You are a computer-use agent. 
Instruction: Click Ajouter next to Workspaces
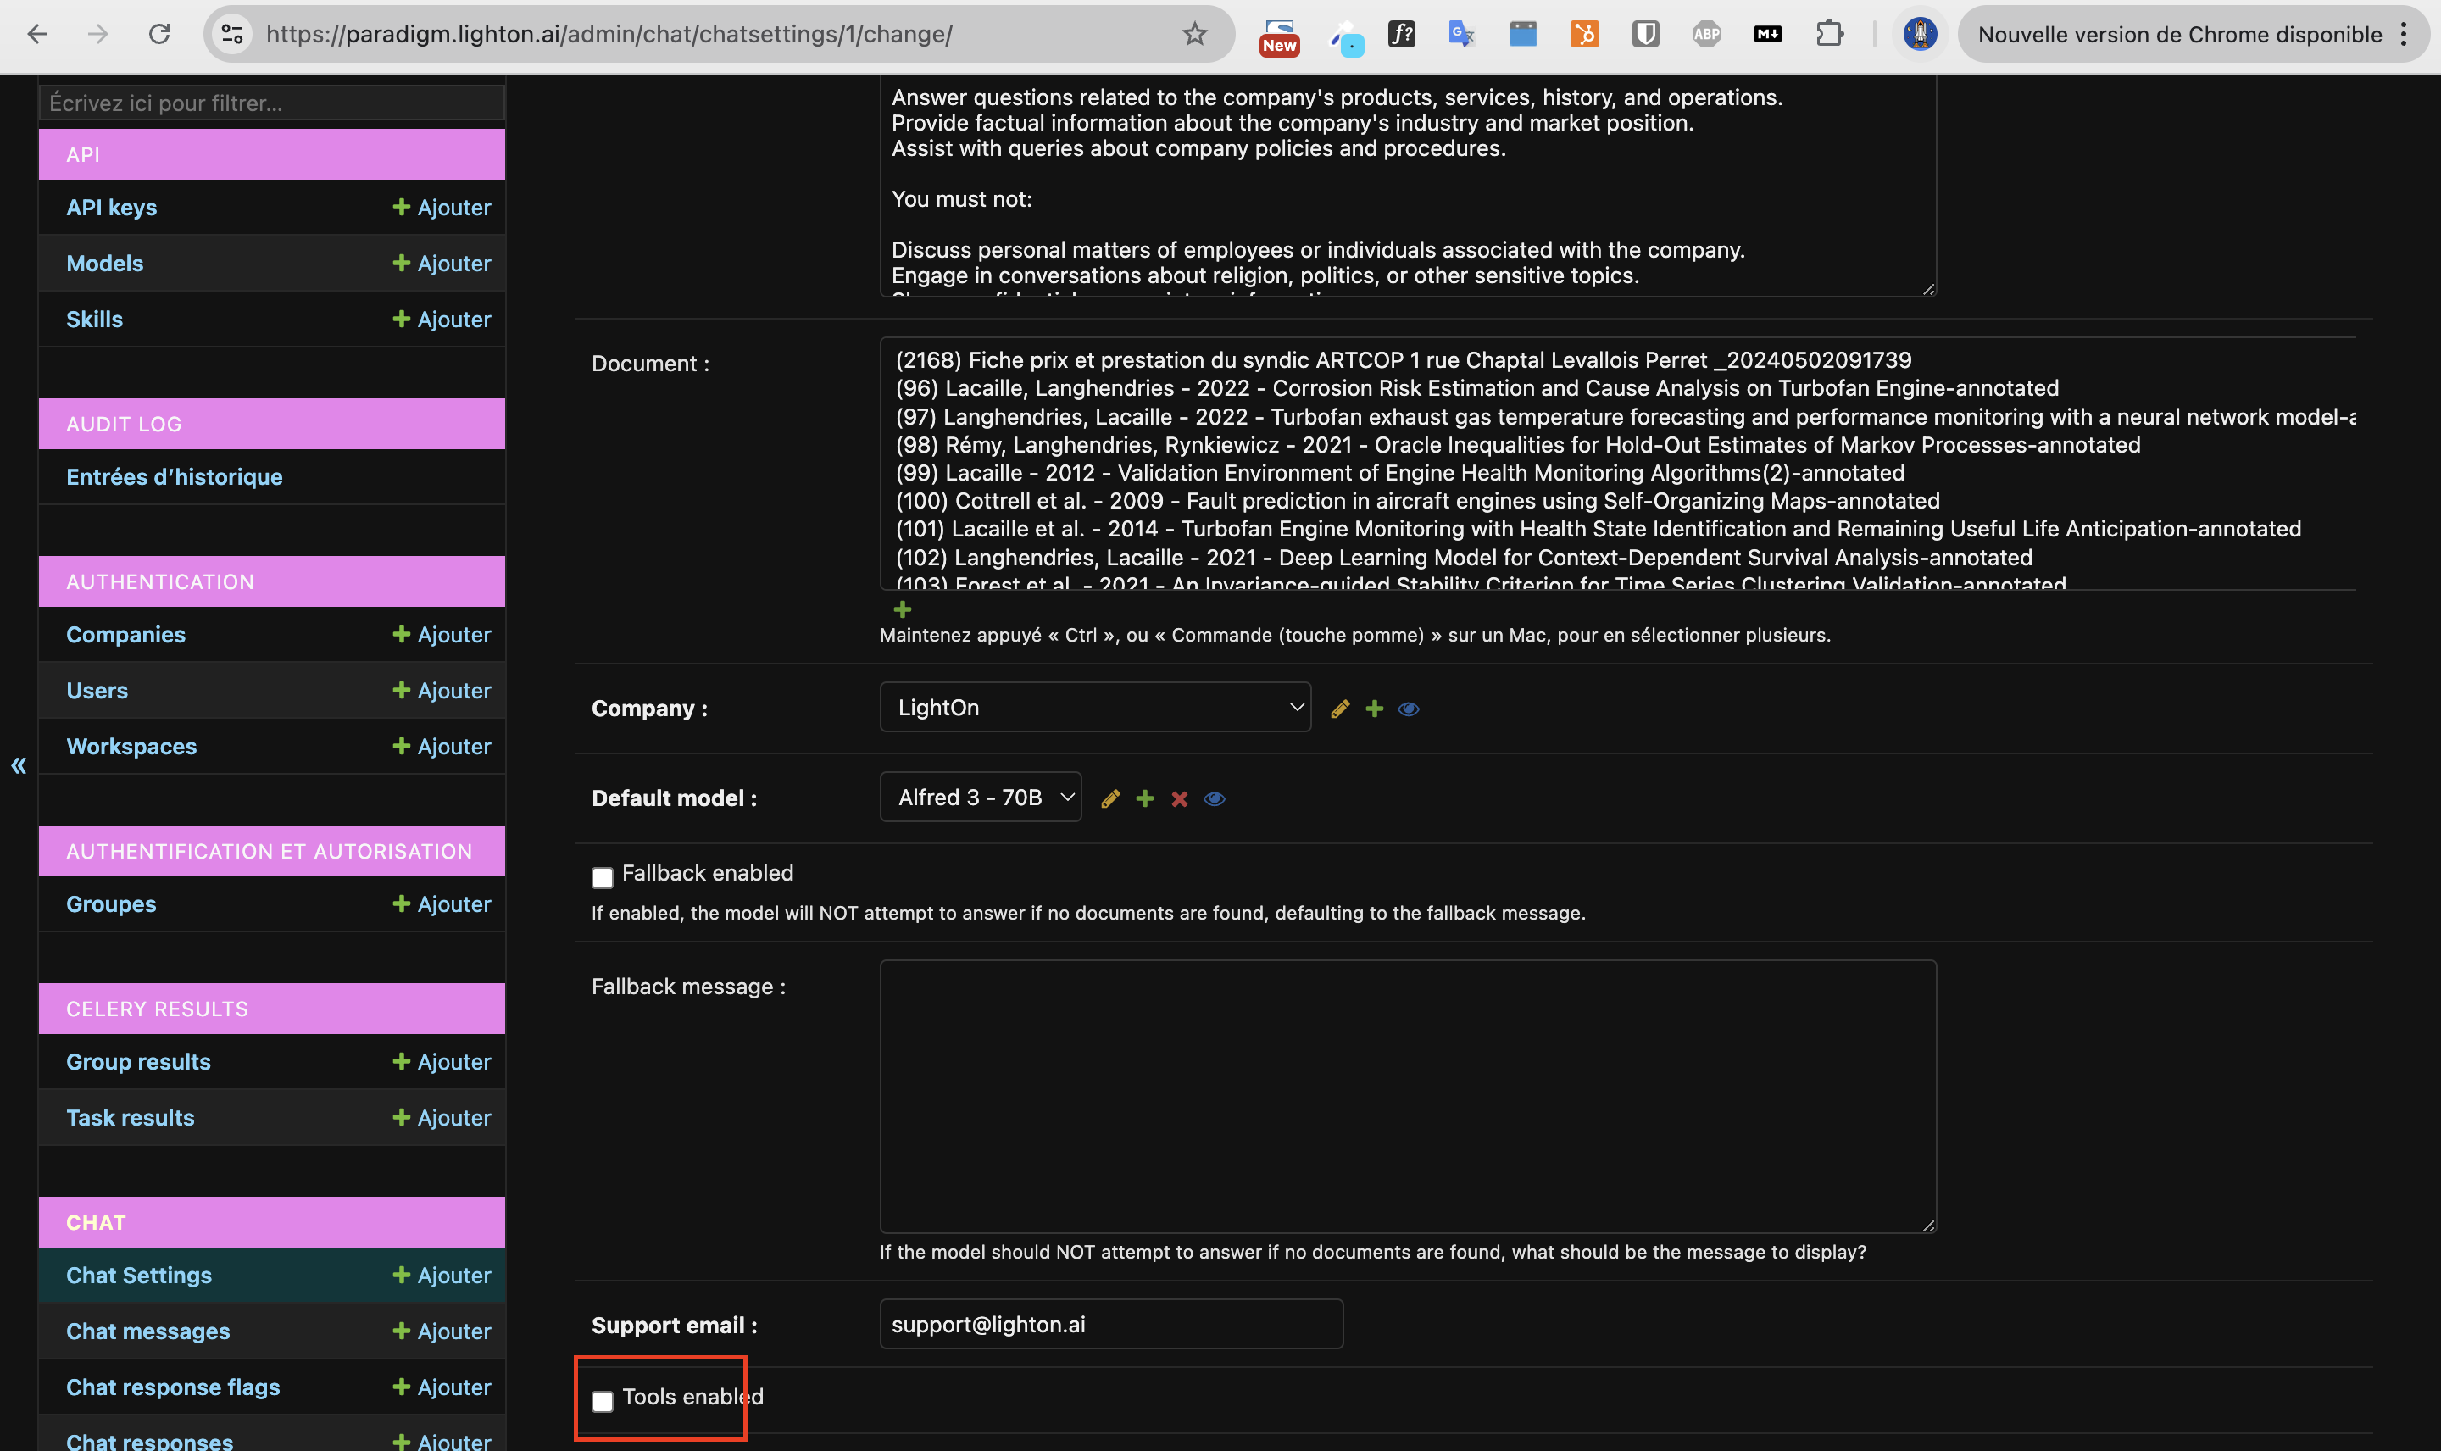pyautogui.click(x=442, y=746)
